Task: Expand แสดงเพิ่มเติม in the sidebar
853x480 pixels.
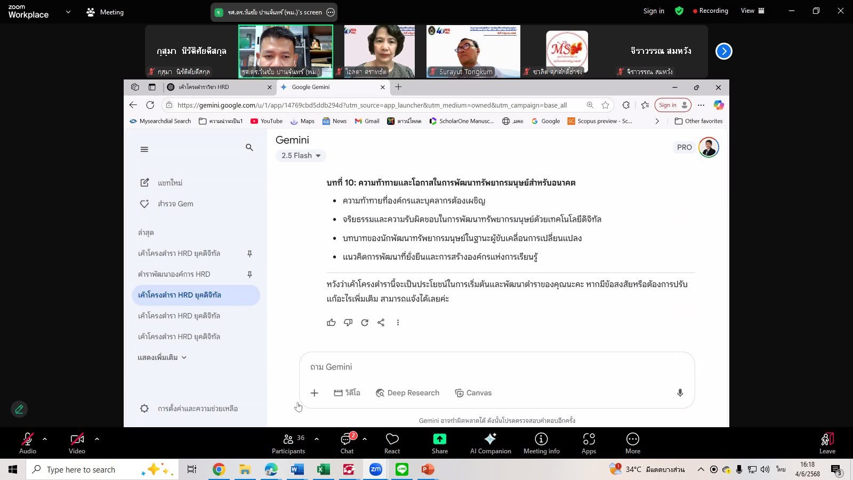Action: coord(162,357)
